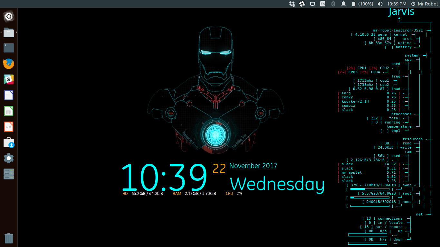
Task: Click the swap usage progress bar
Action: tap(370, 189)
